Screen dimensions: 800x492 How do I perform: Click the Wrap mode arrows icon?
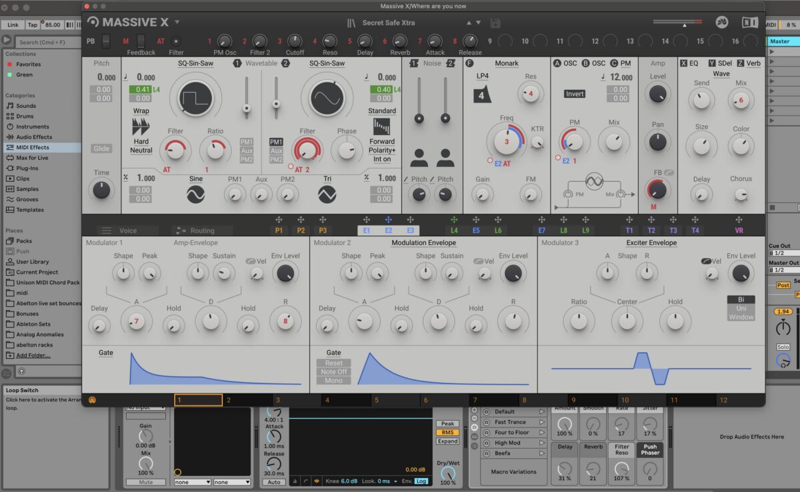141,126
